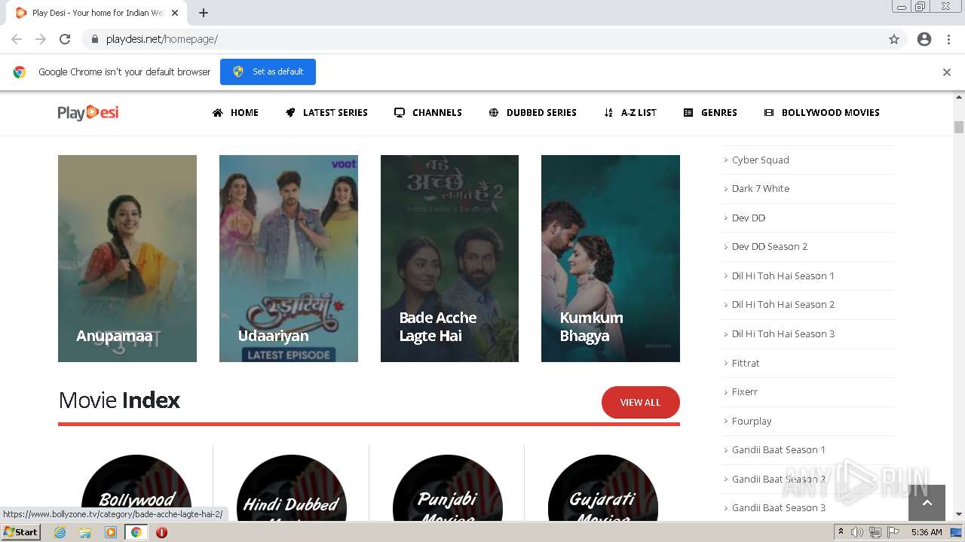The image size is (965, 542).
Task: Click the taskbar clock showing 5:36 AM
Action: click(927, 532)
